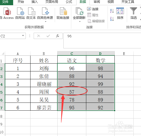Click the From Access (自 Access) icon
This screenshot has height=136, width=141.
coord(7,11)
